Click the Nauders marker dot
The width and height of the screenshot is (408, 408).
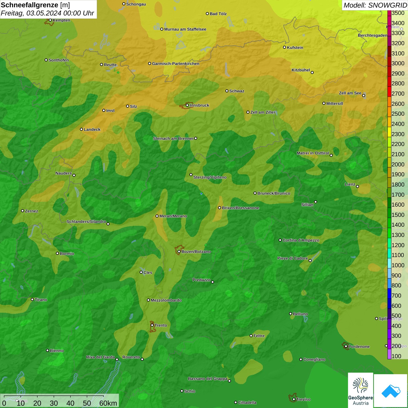coord(74,175)
